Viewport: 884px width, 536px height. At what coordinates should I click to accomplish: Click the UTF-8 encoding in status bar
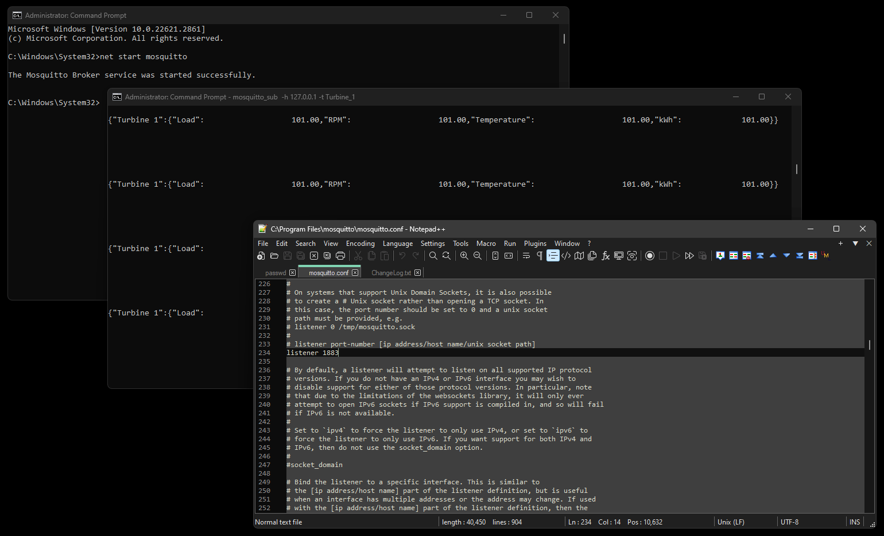[x=789, y=522]
